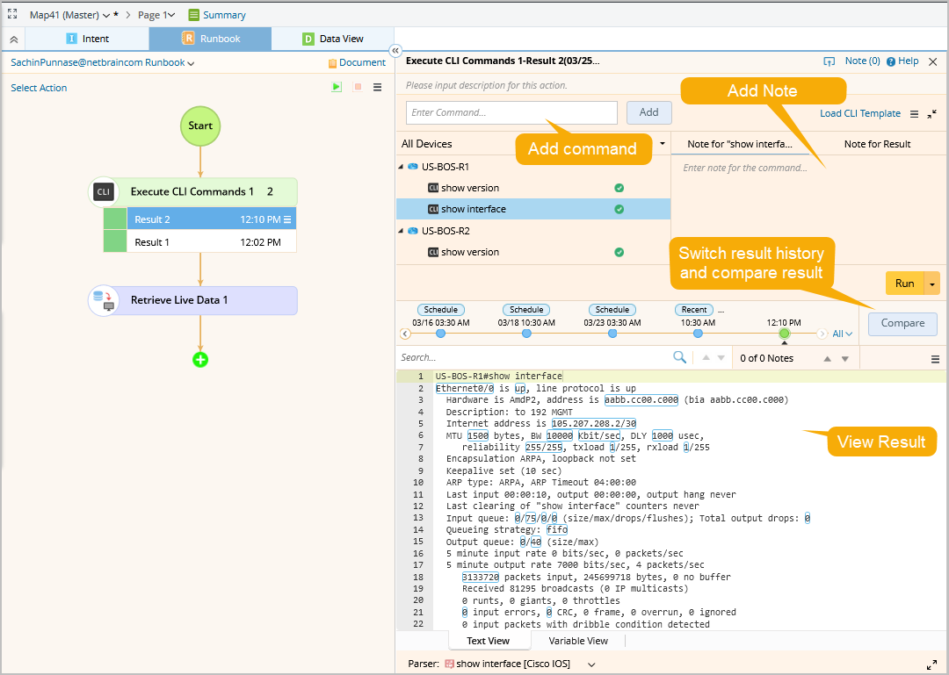The height and width of the screenshot is (675, 949).
Task: Open the runbook hamburger menu icon
Action: [x=378, y=88]
